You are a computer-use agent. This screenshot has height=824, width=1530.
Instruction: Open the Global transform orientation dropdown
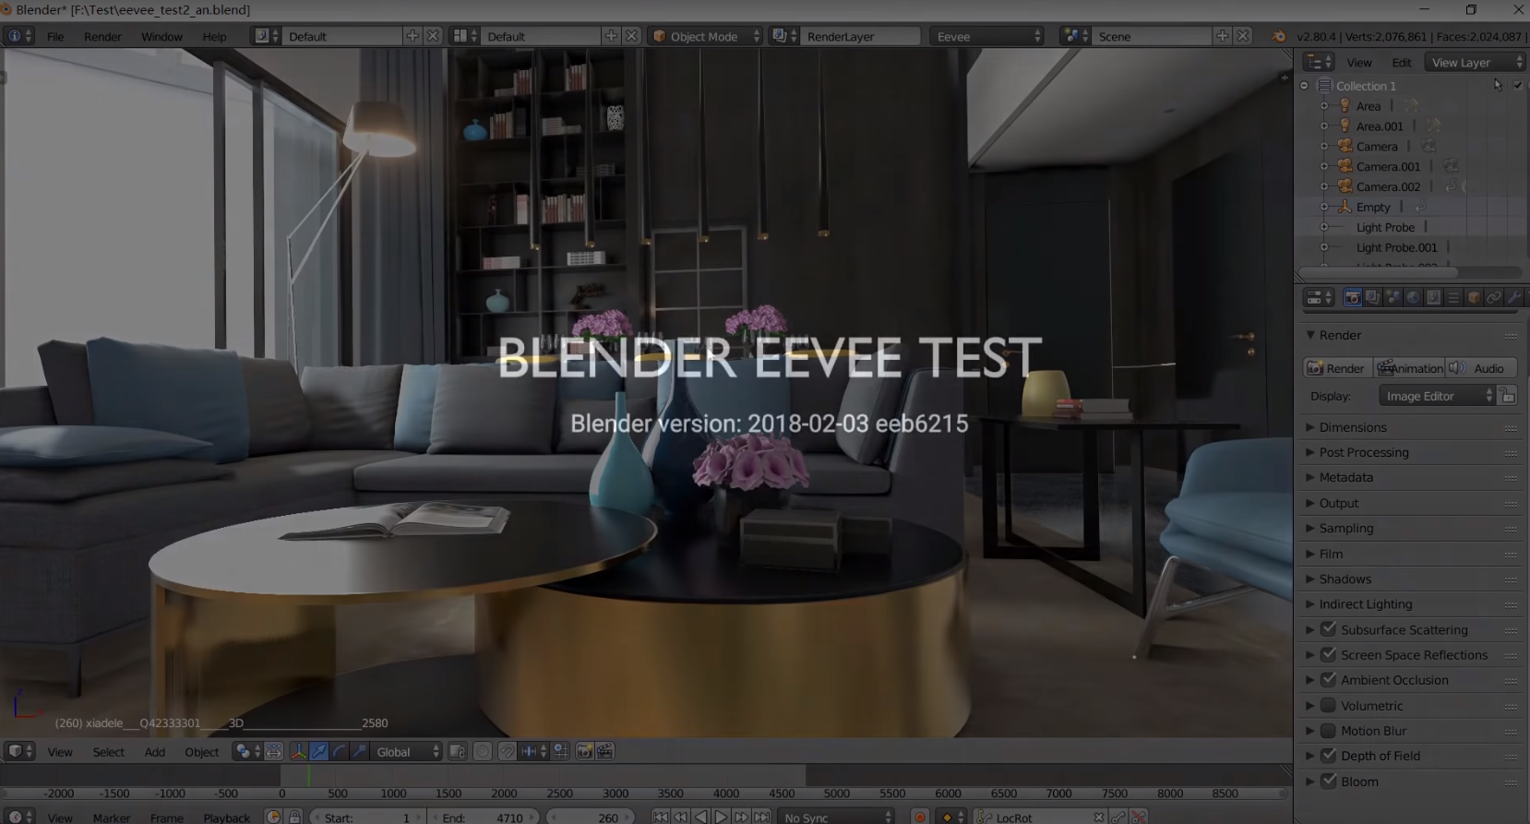pos(408,751)
